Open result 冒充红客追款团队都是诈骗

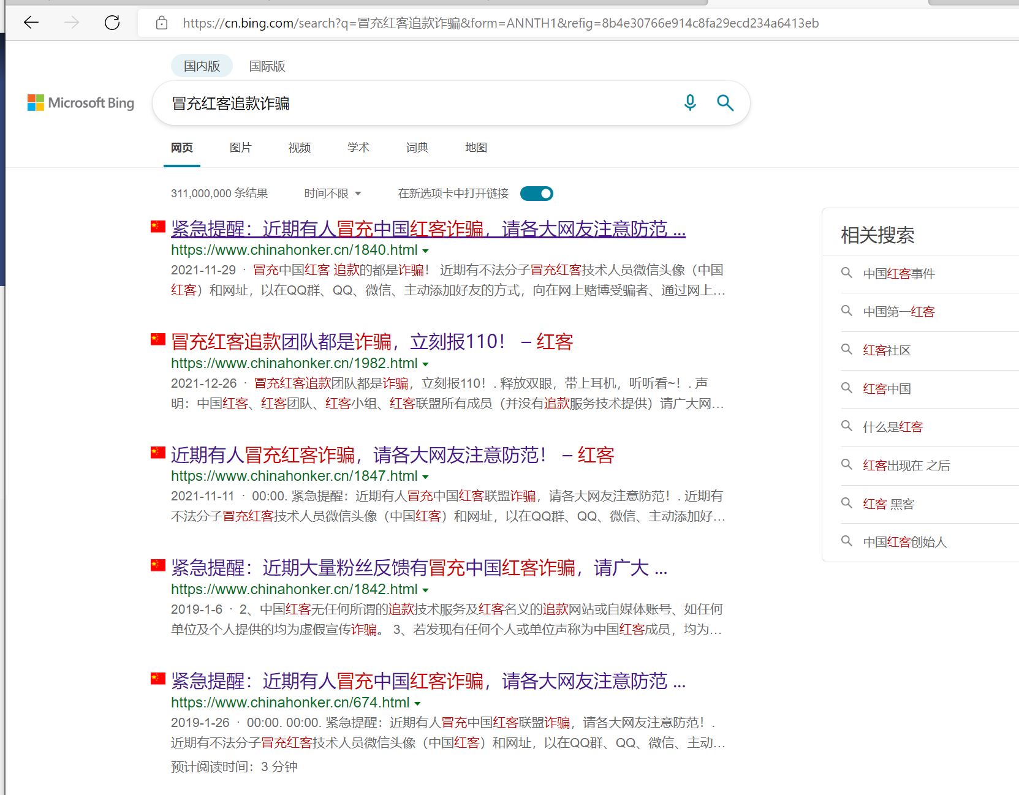pyautogui.click(x=337, y=342)
